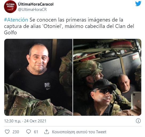Click the 61 replies count
Viewport: 145px width, 137px height.
tap(36, 132)
